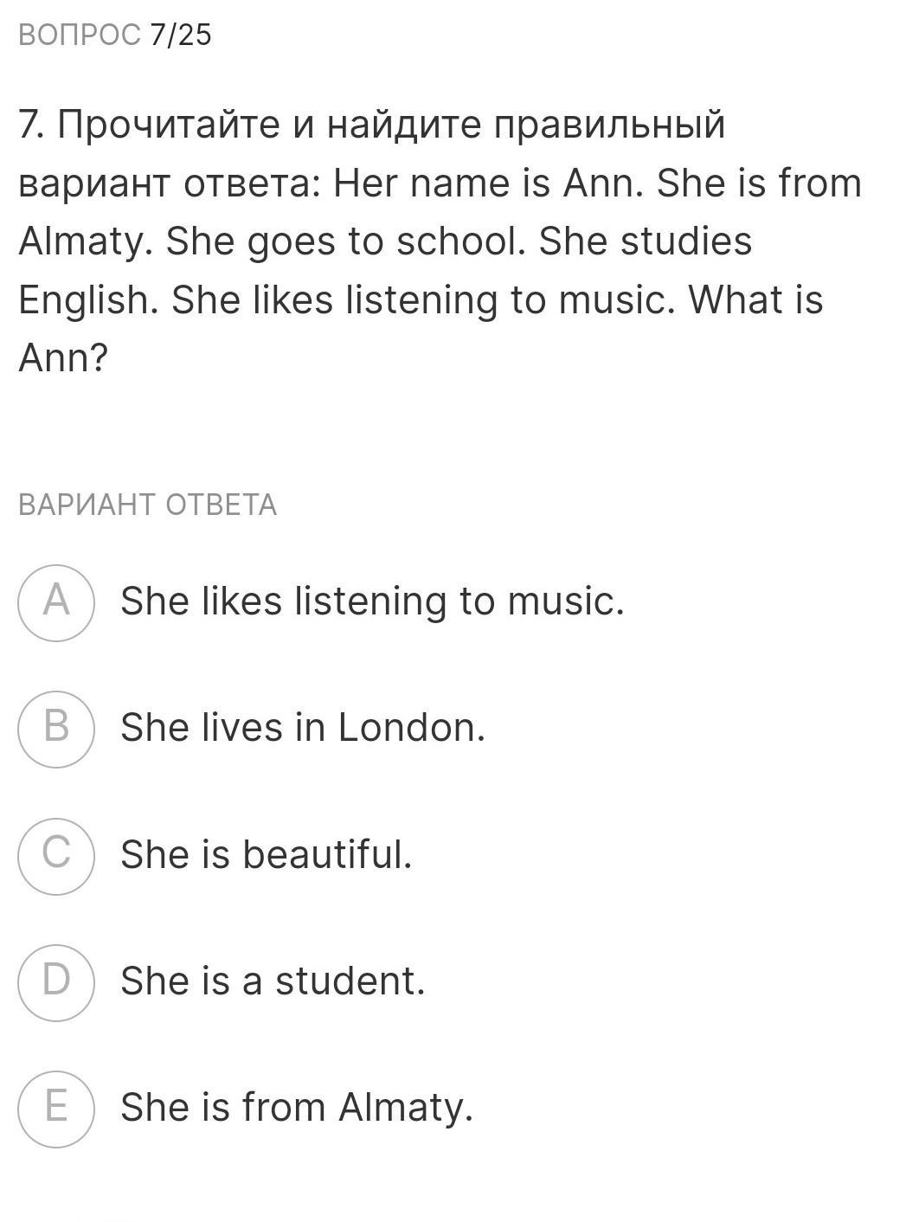Select the 'She is beautiful.' answer text
The height and width of the screenshot is (1222, 906).
click(267, 854)
